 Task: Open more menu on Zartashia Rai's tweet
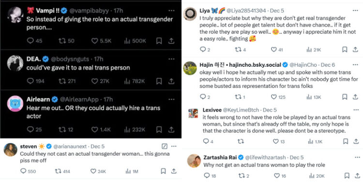click(358, 158)
